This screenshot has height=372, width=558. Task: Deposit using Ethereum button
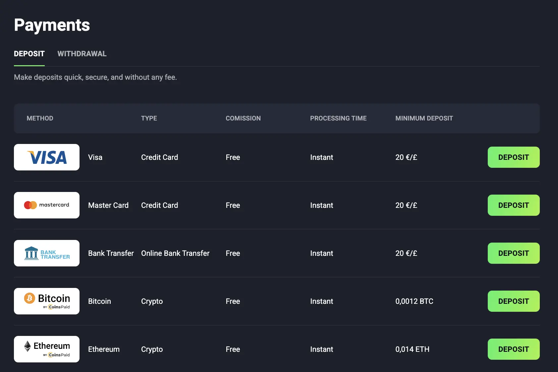point(513,349)
